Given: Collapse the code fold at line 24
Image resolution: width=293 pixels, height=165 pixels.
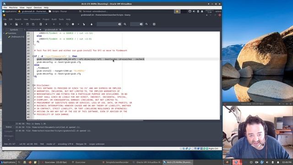Looking at the screenshot, I should click(33, 56).
